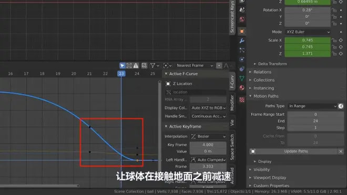This screenshot has height=195, width=347.
Task: Toggle lock on Scale Z
Action: pos(334,54)
